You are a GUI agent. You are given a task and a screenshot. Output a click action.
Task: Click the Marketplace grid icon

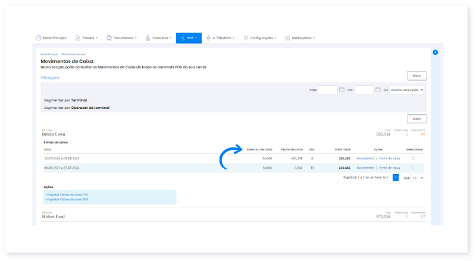click(x=287, y=38)
